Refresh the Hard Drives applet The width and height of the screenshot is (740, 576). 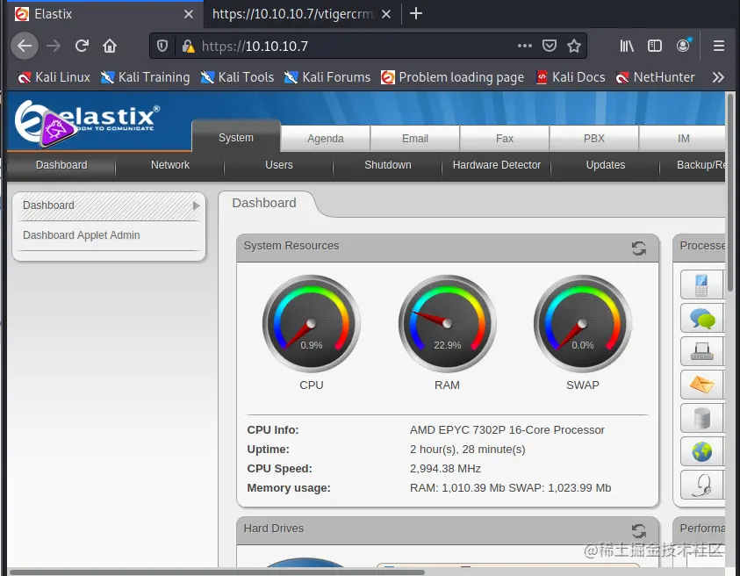pyautogui.click(x=638, y=531)
